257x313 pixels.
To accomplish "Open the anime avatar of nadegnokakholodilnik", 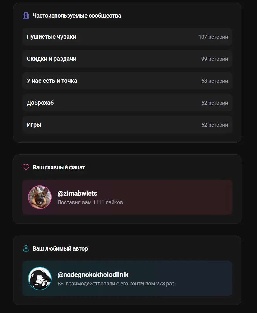I will tap(40, 278).
